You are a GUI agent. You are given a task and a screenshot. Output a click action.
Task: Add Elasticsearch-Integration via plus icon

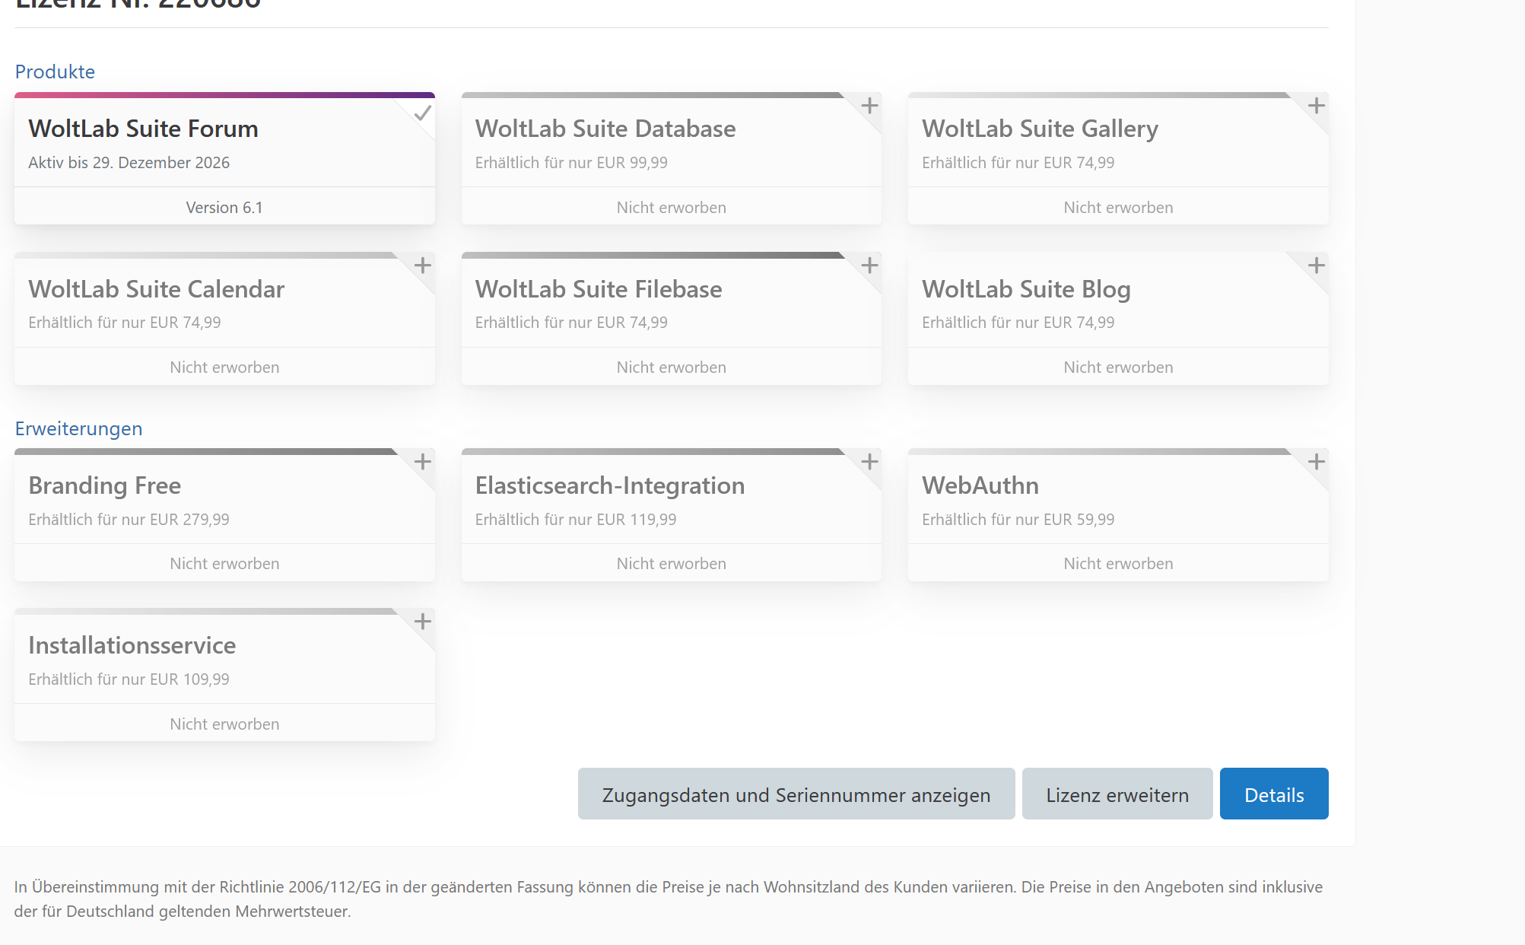tap(869, 462)
